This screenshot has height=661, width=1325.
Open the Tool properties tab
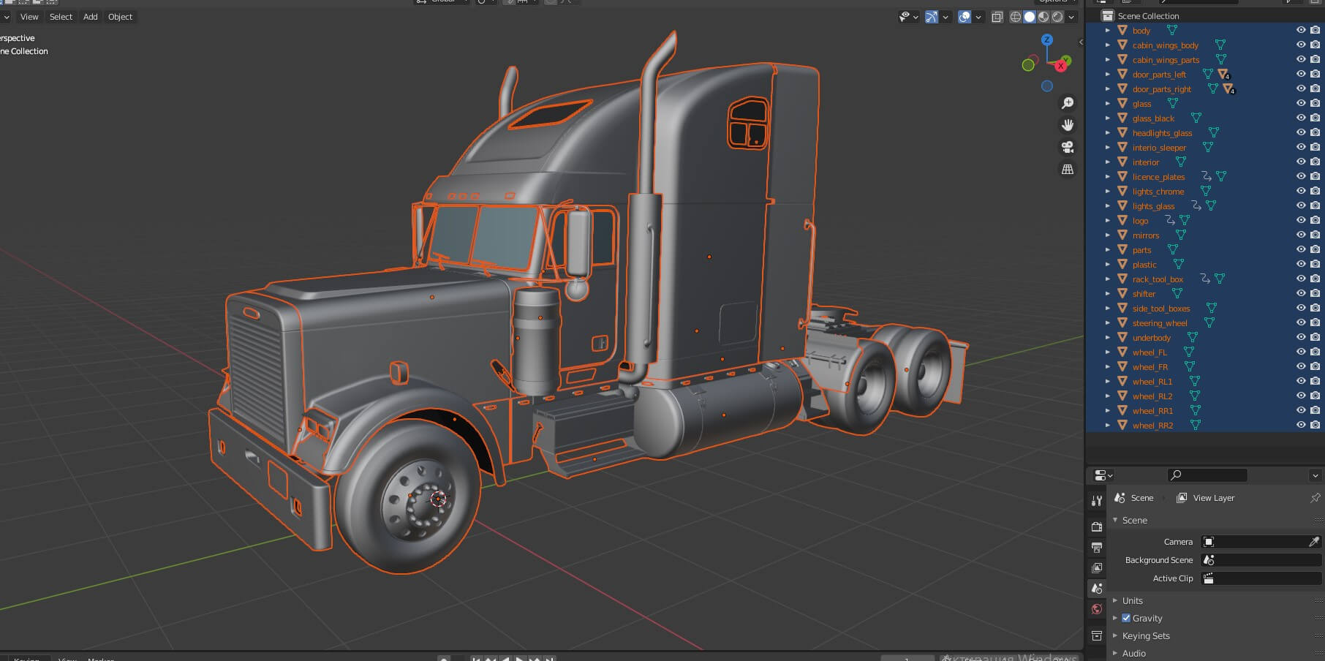pos(1096,501)
